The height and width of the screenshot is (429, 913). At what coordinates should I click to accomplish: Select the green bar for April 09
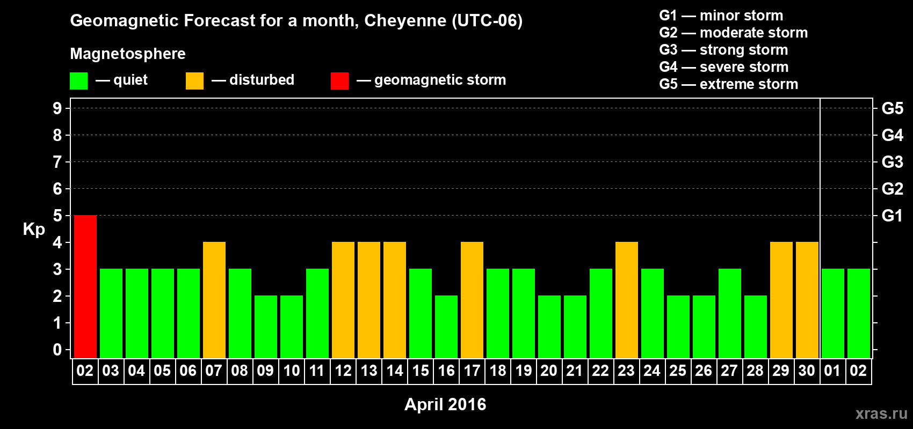[x=266, y=327]
